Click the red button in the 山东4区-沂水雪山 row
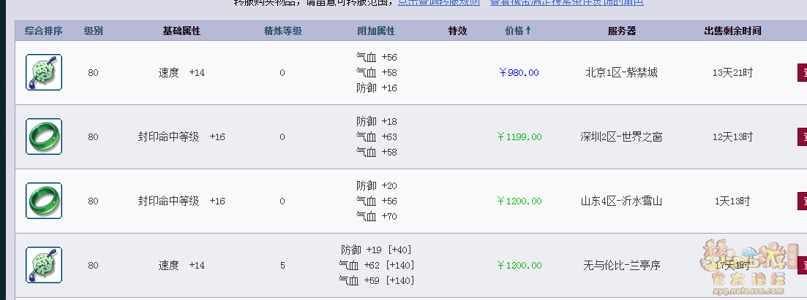The image size is (807, 300). (802, 201)
